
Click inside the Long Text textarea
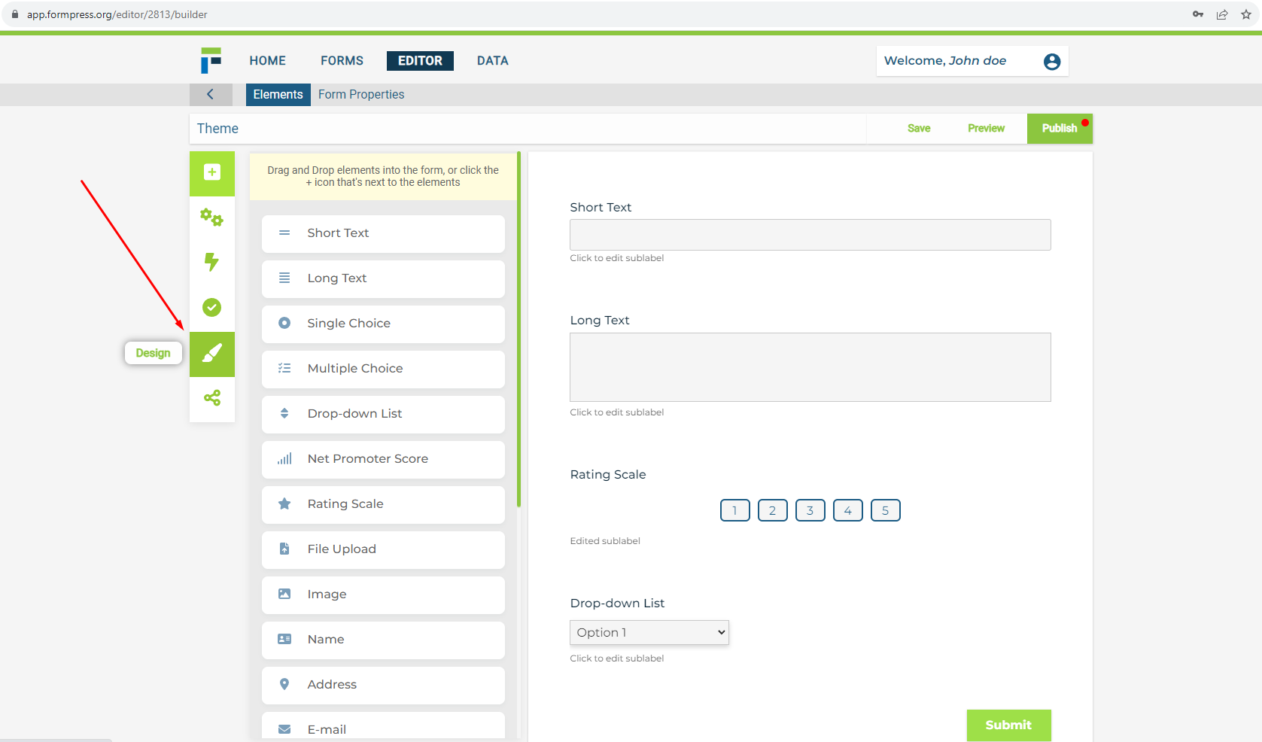coord(810,367)
